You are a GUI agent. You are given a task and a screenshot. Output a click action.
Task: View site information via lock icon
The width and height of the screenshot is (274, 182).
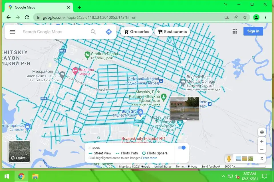click(38, 17)
